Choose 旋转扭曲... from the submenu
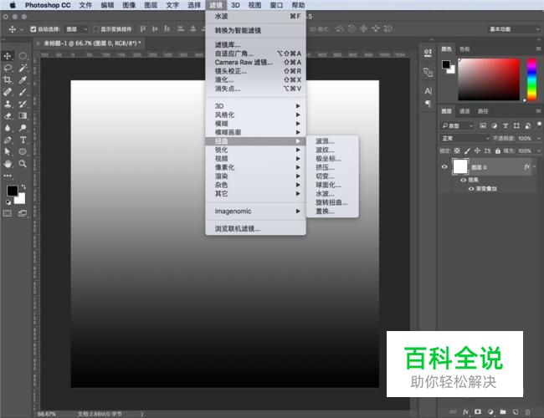This screenshot has height=418, width=544. tap(332, 202)
